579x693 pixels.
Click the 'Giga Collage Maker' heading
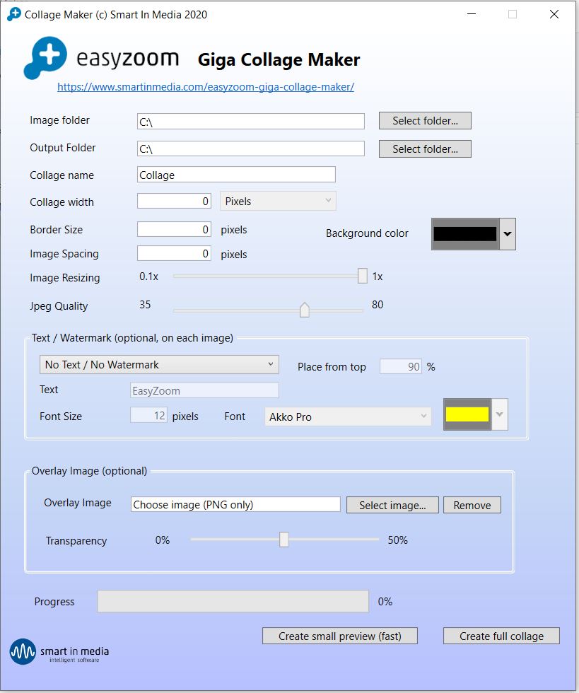(279, 59)
